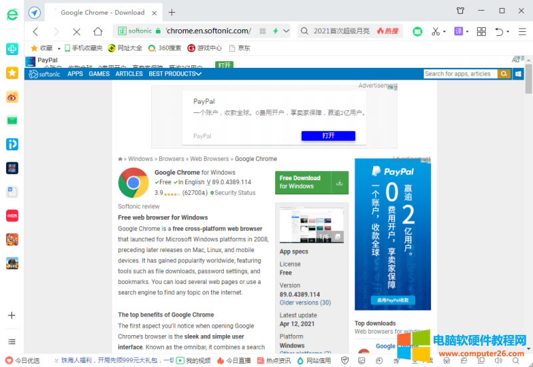Click the purple translate icon
This screenshot has width=533, height=367.
[458, 31]
